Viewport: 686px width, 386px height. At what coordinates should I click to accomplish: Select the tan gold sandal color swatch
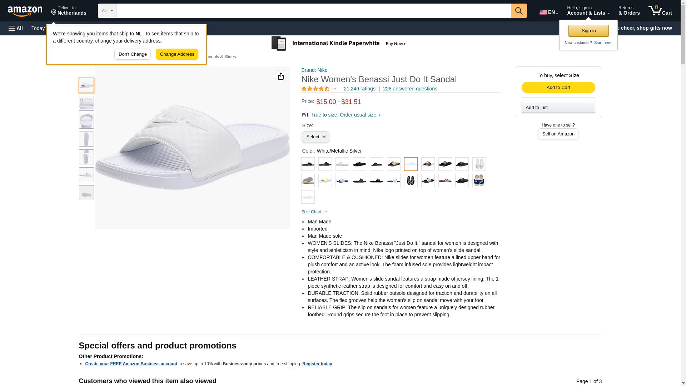pyautogui.click(x=393, y=164)
